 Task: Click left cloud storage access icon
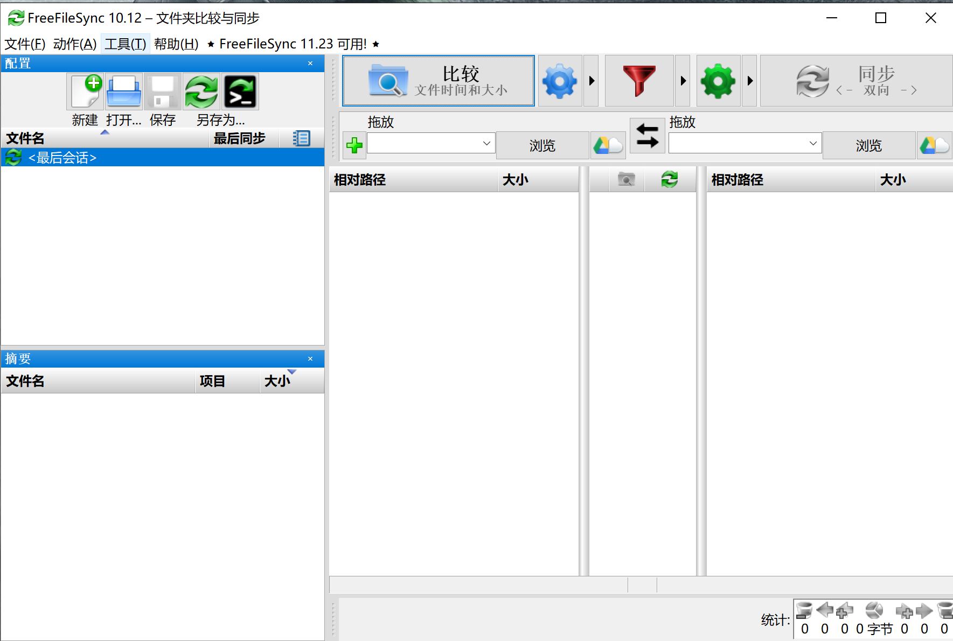(x=608, y=145)
